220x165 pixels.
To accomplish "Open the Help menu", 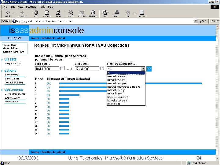I will (x=50, y=7).
